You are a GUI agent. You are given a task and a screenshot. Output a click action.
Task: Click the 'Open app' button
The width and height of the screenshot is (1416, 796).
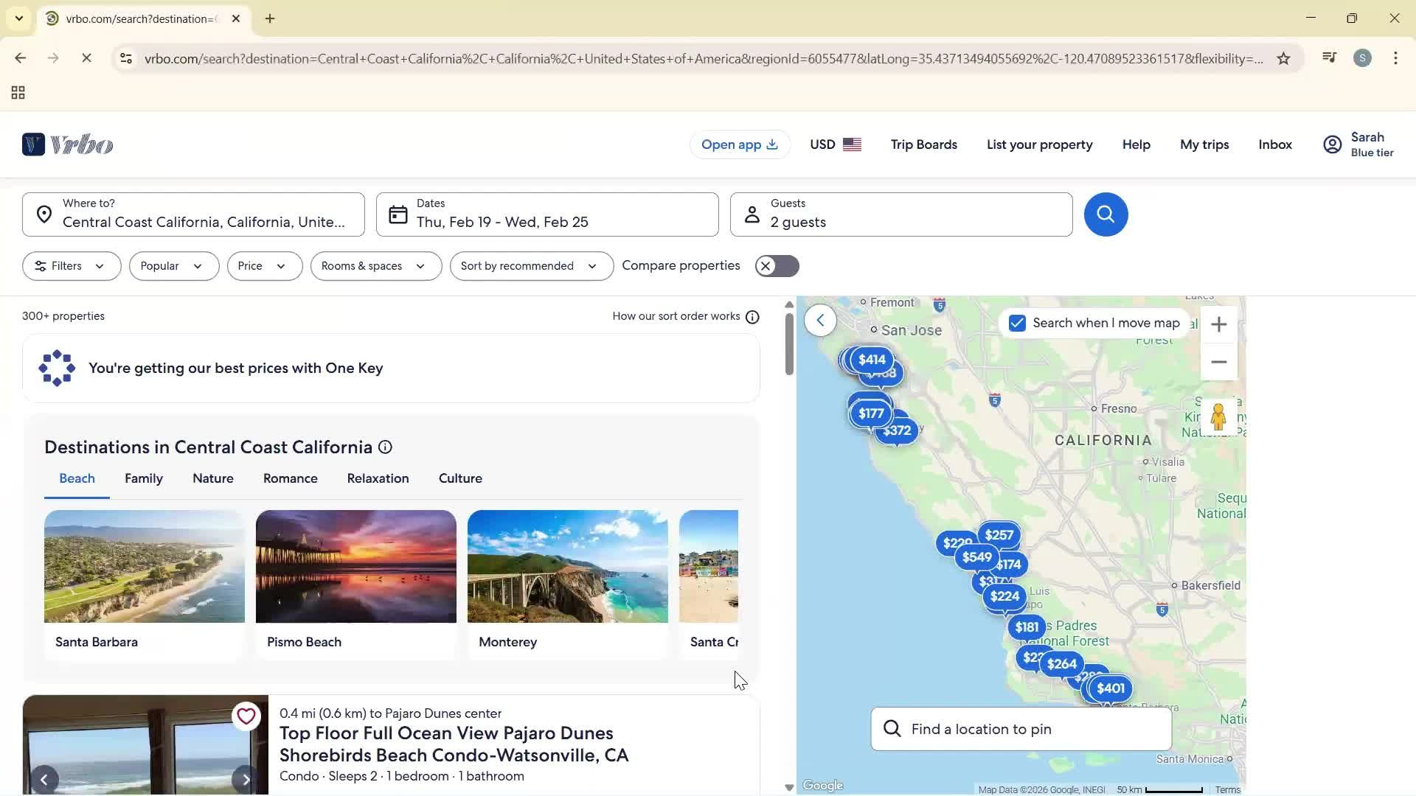(739, 144)
